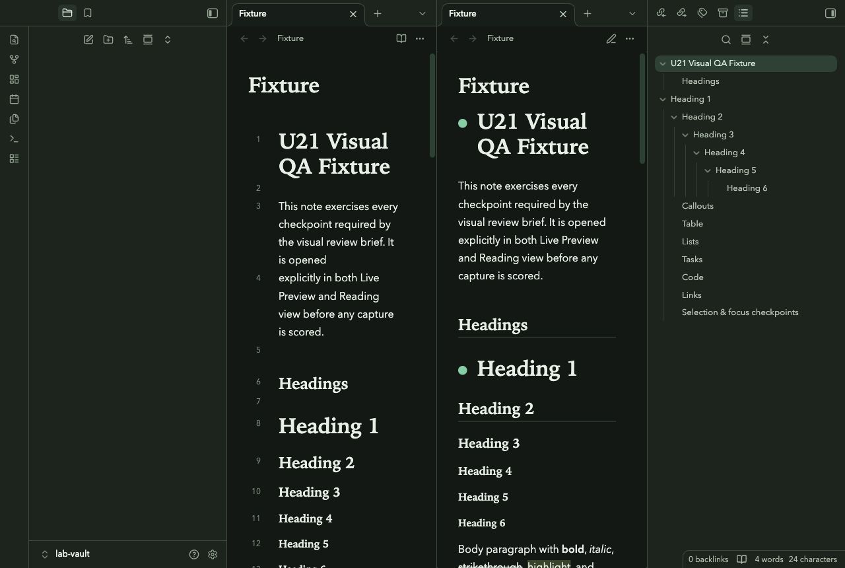The width and height of the screenshot is (845, 568).
Task: Open more options menu in Reading pane
Action: pyautogui.click(x=630, y=38)
